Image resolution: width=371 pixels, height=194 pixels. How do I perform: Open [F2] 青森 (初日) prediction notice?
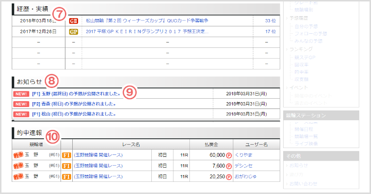click(74, 104)
